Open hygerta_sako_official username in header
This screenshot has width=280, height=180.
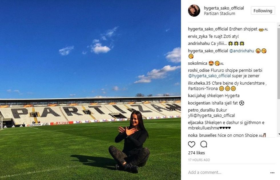(x=224, y=8)
